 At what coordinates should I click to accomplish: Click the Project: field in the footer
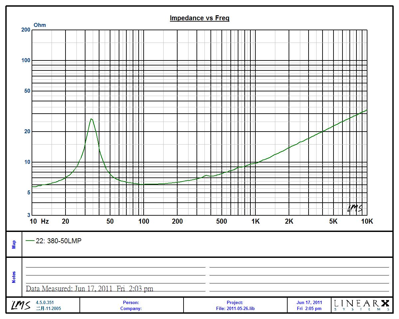point(235,302)
